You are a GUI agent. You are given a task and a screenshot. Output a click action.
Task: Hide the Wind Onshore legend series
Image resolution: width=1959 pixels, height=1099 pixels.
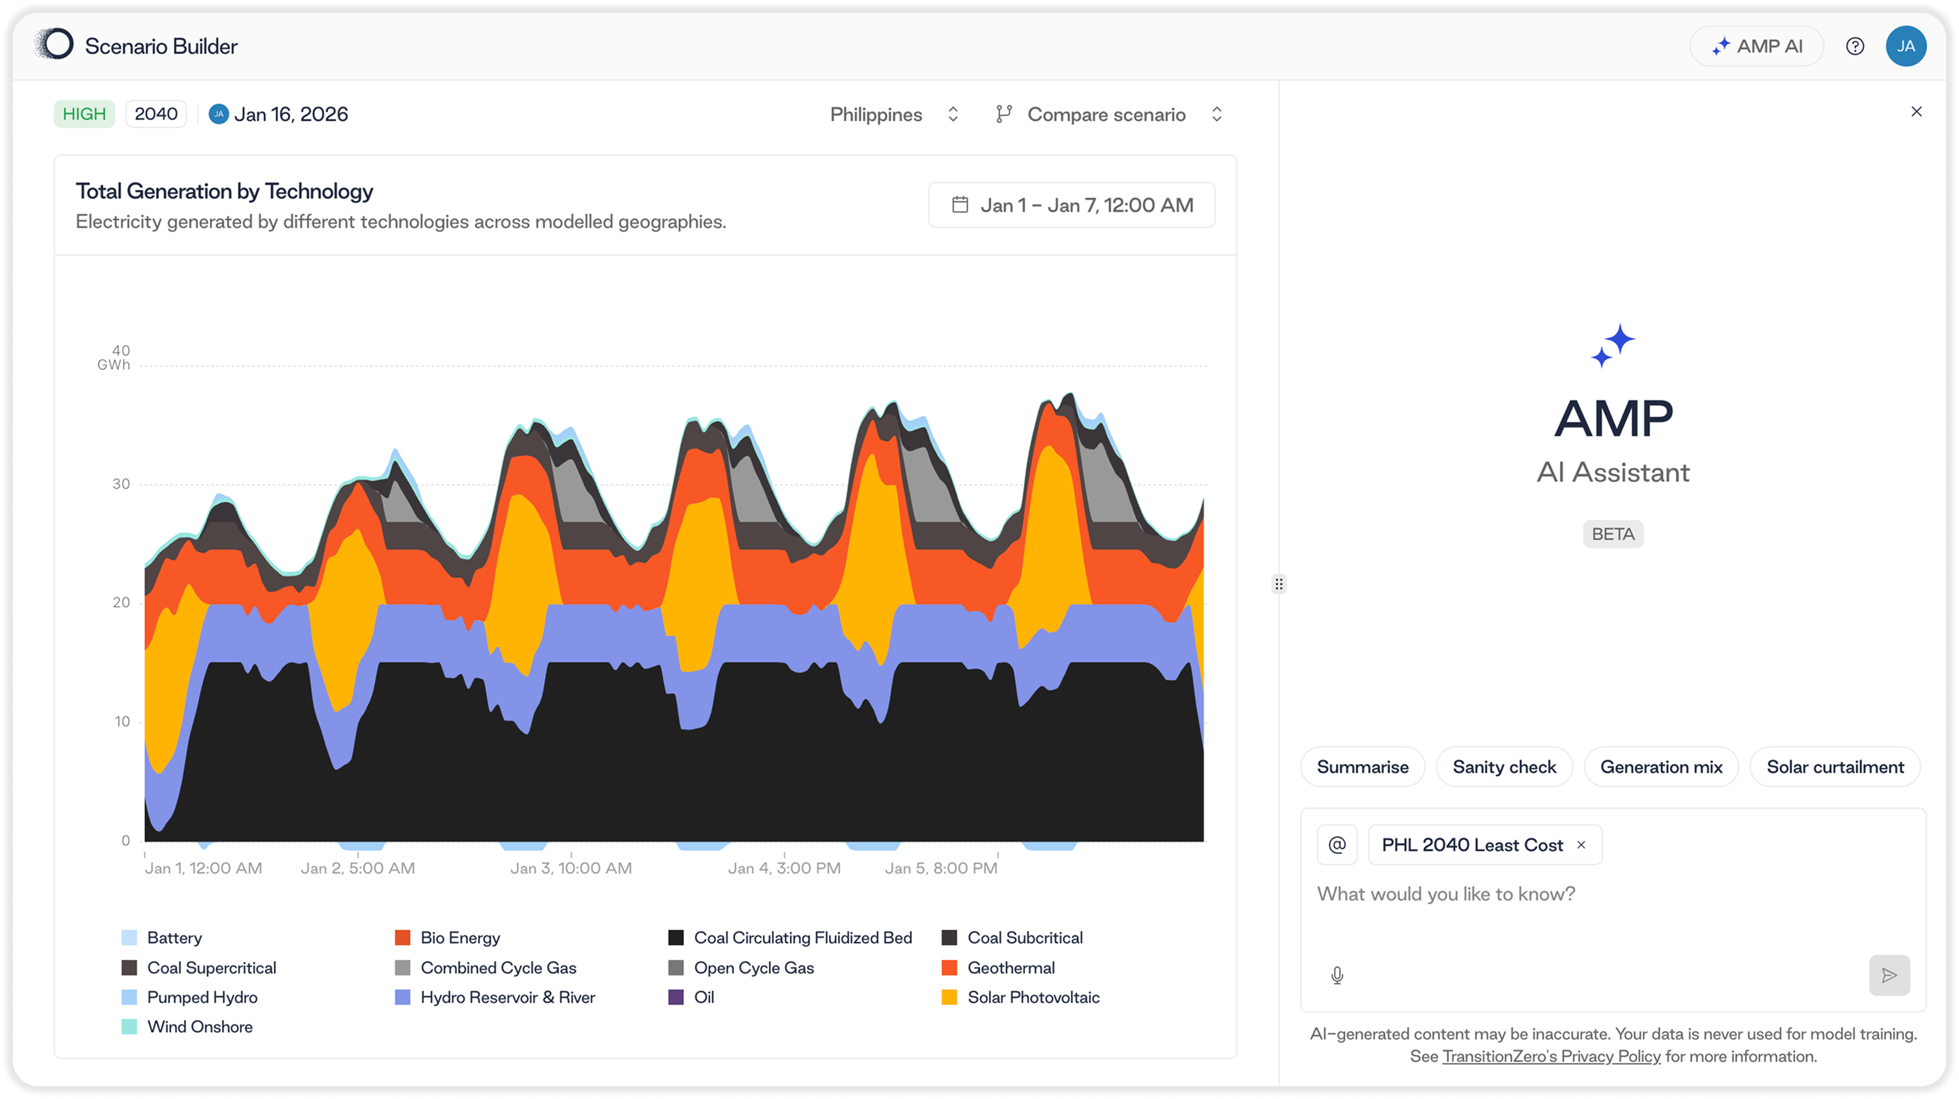[199, 1027]
